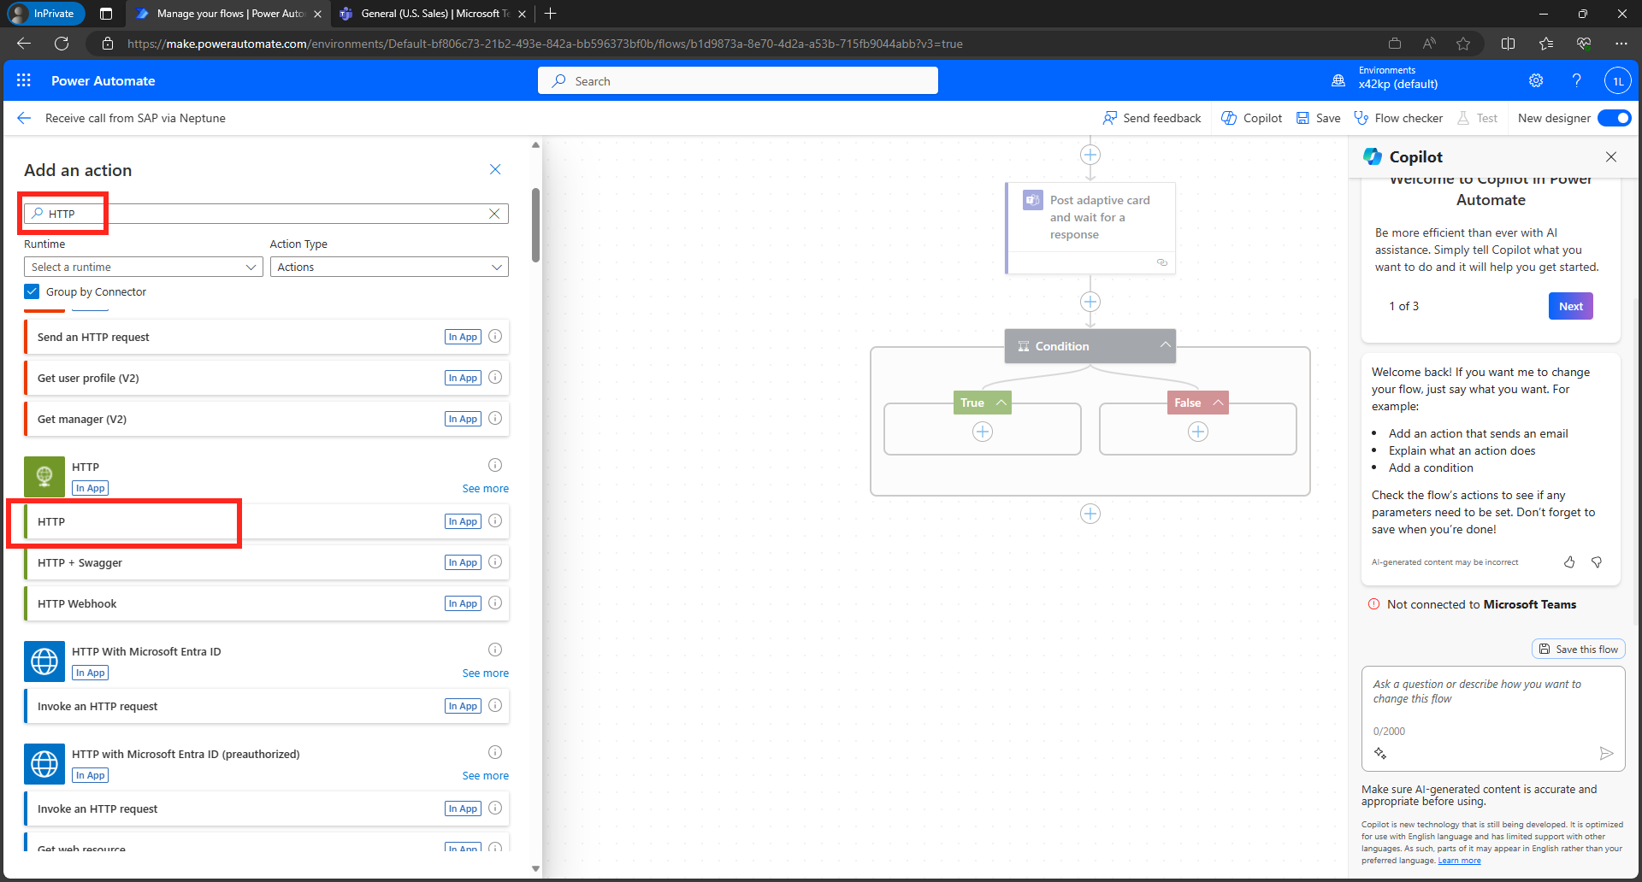Click the action list scrollbar thumb
The height and width of the screenshot is (882, 1642).
click(x=535, y=225)
